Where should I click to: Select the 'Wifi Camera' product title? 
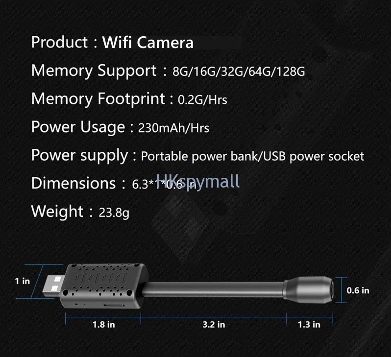pos(147,42)
